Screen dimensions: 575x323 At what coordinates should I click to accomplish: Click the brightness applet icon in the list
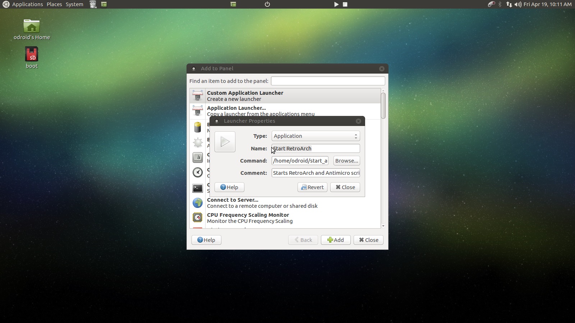tap(198, 142)
